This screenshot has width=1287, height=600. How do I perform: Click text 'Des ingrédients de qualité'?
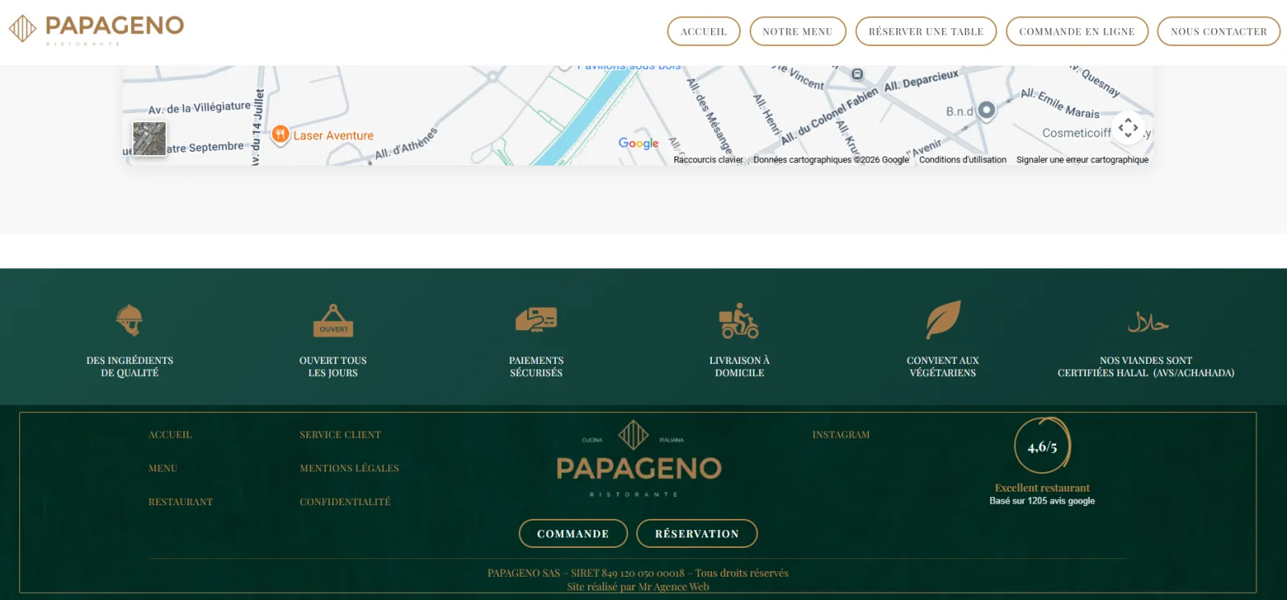click(130, 366)
